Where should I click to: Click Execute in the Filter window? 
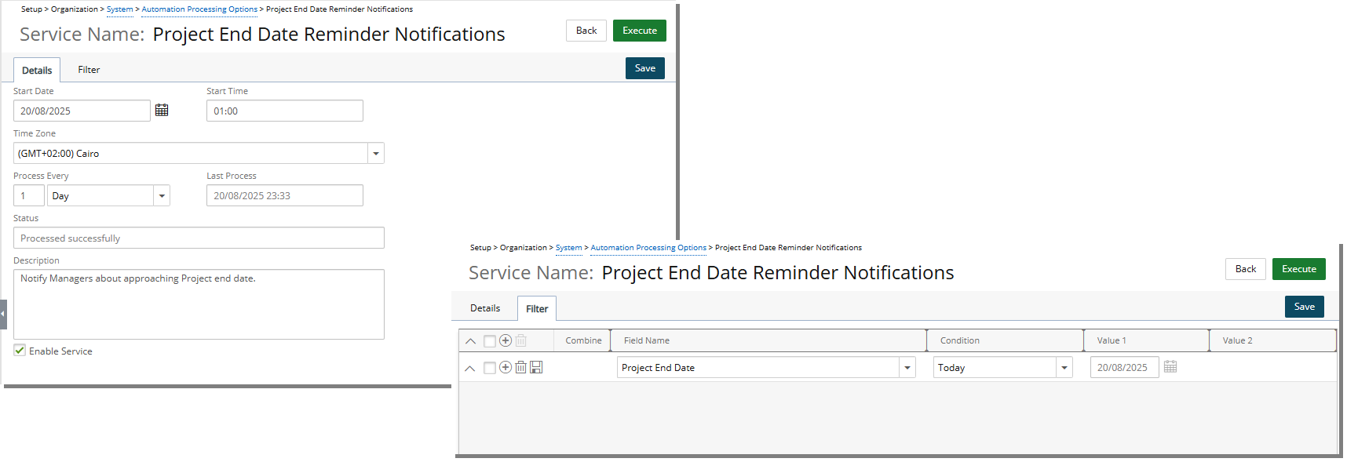[1299, 269]
